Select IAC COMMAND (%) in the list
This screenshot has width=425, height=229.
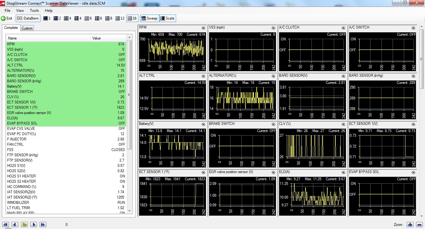[66, 187]
